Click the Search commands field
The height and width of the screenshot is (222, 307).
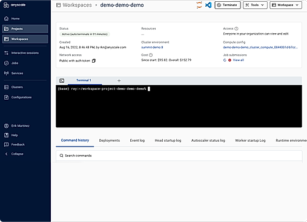tap(179, 156)
